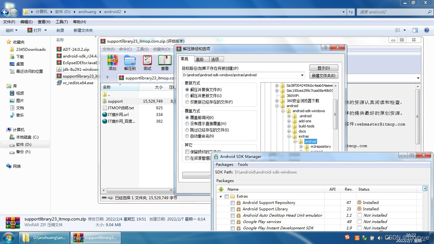Click the 显示(D) button in extract dialog
This screenshot has width=434, height=244.
(324, 68)
